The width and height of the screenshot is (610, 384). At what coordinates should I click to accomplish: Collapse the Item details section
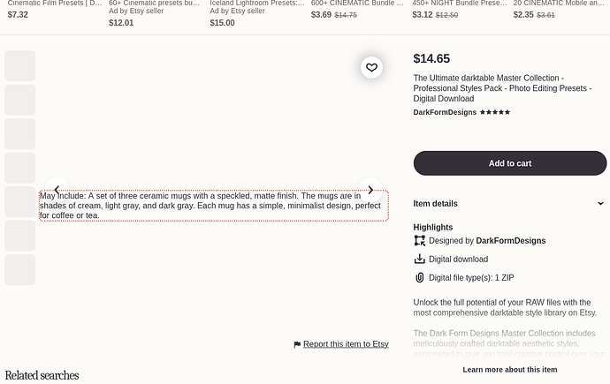tap(509, 204)
